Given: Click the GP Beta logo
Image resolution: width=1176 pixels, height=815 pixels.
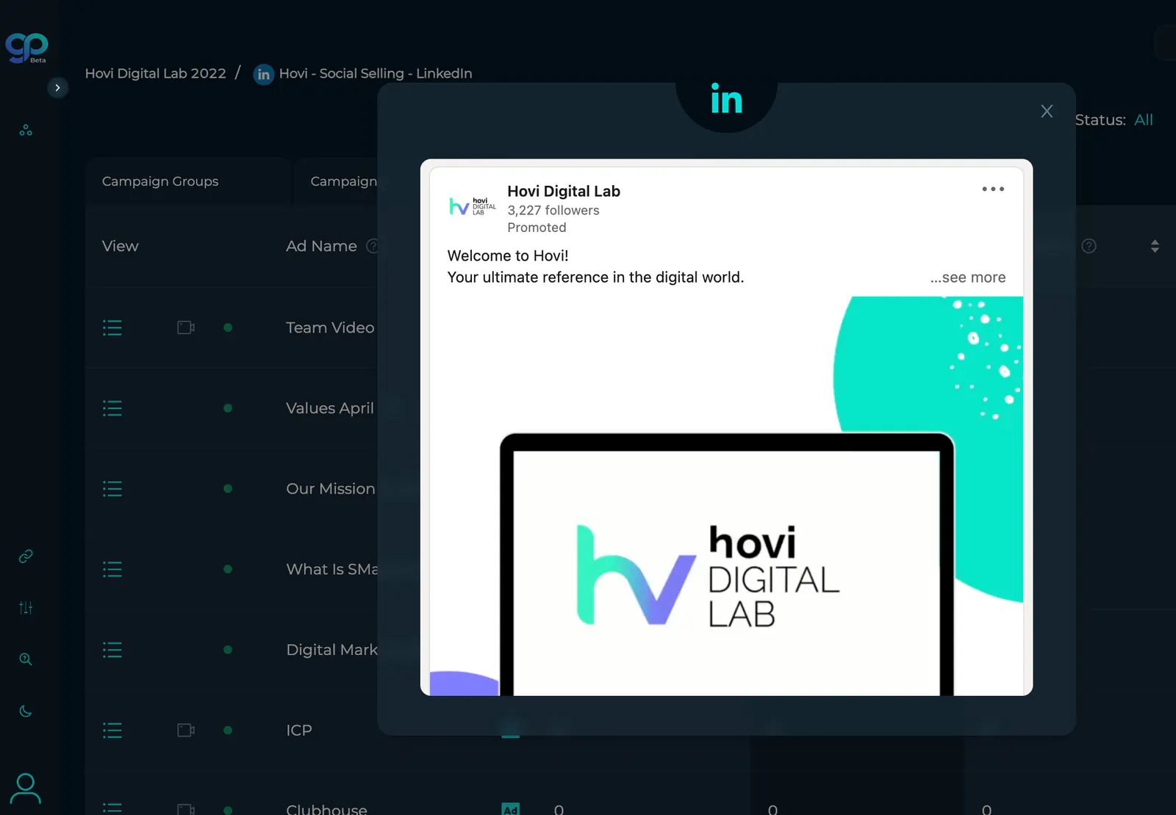Looking at the screenshot, I should pos(27,48).
